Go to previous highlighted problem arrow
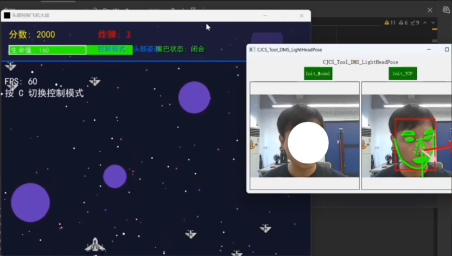Image resolution: width=452 pixels, height=256 pixels. pyautogui.click(x=425, y=23)
